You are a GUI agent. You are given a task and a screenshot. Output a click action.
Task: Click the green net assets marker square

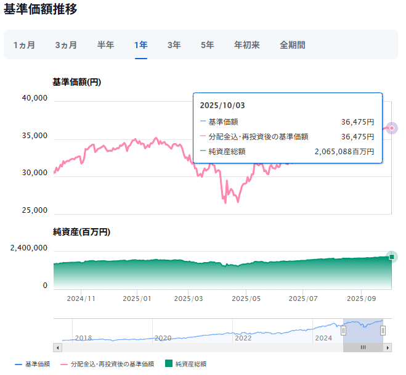(391, 257)
